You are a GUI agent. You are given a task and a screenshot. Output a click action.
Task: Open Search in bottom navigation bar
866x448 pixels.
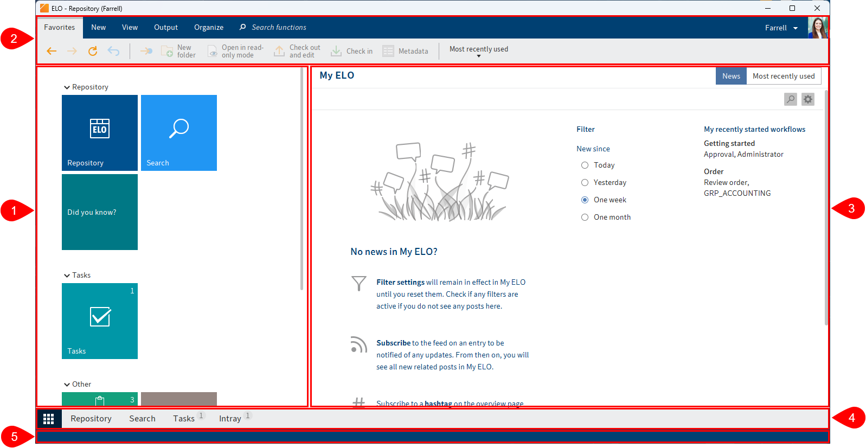(x=142, y=419)
